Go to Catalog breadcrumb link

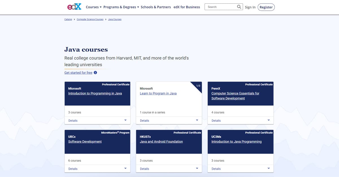pyautogui.click(x=68, y=19)
